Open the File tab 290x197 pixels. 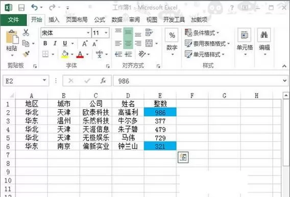tap(13, 19)
